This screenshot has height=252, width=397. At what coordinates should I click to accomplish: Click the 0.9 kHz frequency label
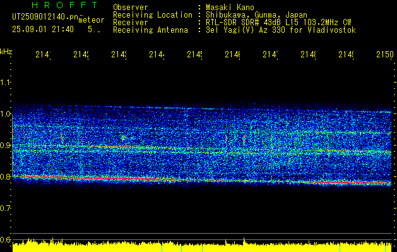[x=5, y=146]
